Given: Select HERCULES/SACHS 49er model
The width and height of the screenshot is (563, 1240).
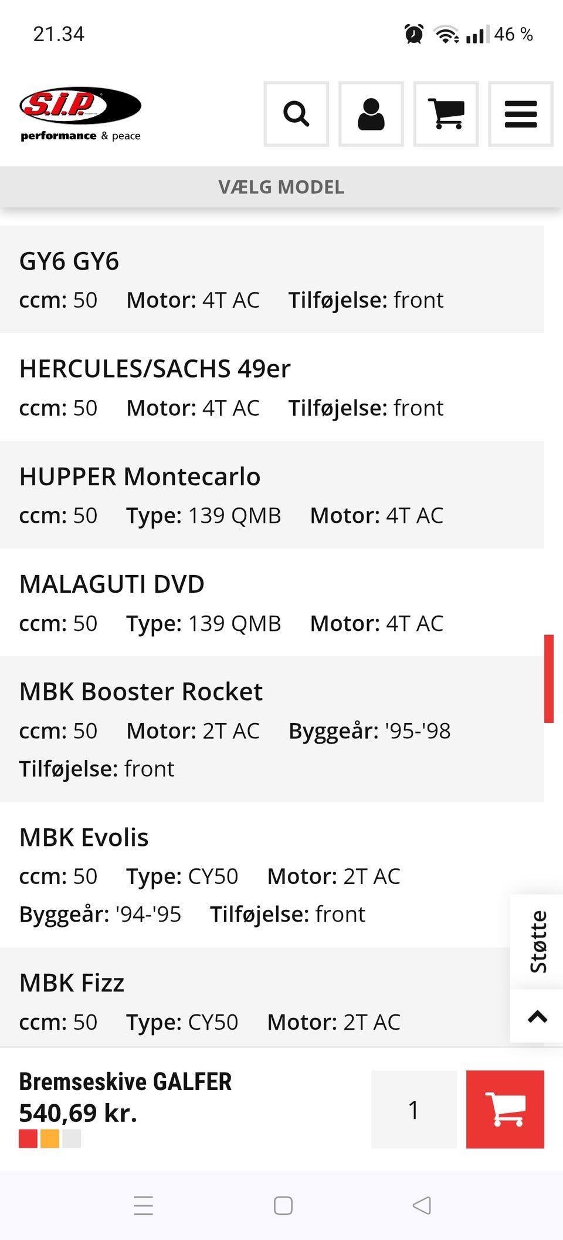Looking at the screenshot, I should [272, 387].
